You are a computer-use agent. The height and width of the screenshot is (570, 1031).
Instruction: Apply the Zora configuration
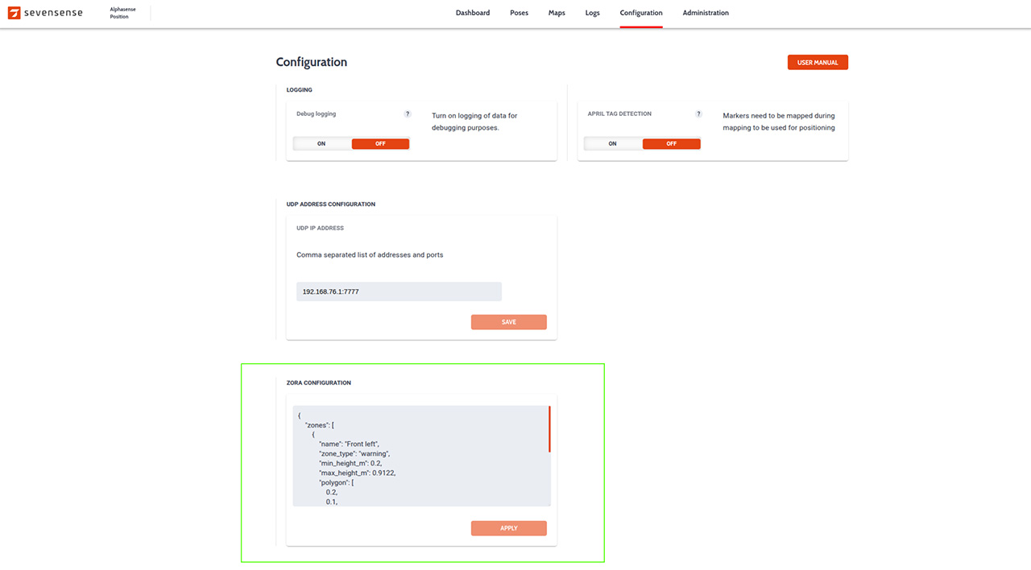pyautogui.click(x=508, y=528)
